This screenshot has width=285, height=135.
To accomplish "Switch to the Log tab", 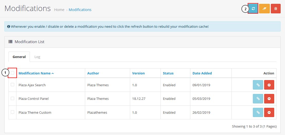I will (x=37, y=57).
